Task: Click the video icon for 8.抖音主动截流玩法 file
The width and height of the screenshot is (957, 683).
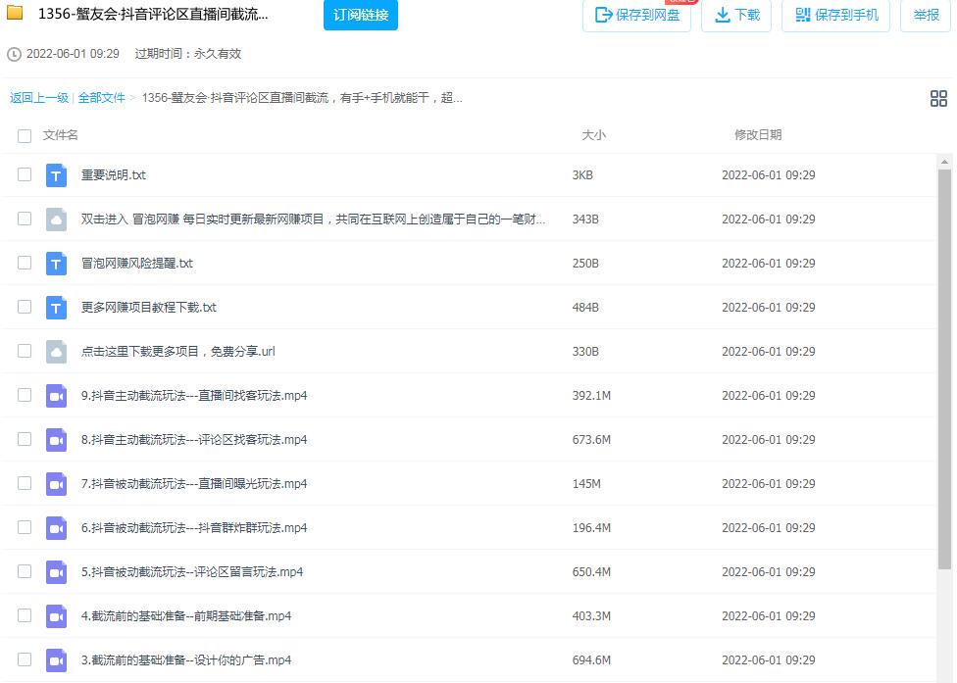Action: tap(56, 440)
